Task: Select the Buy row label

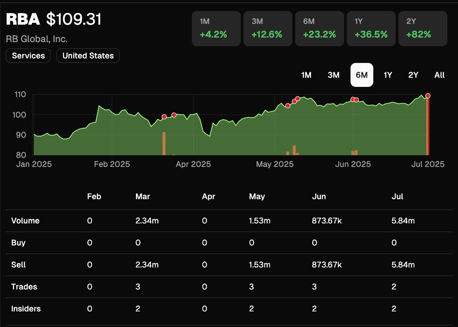Action: pos(18,243)
